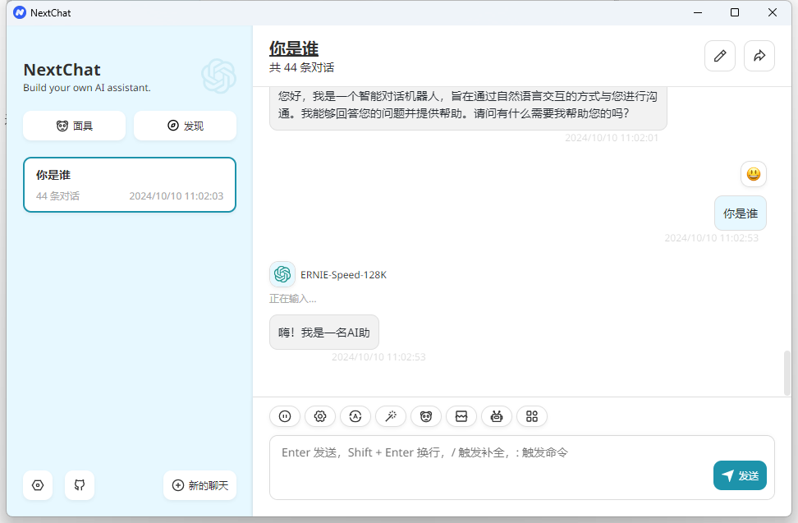Click the share conversation arrow icon
Viewport: 798px width, 523px height.
759,56
